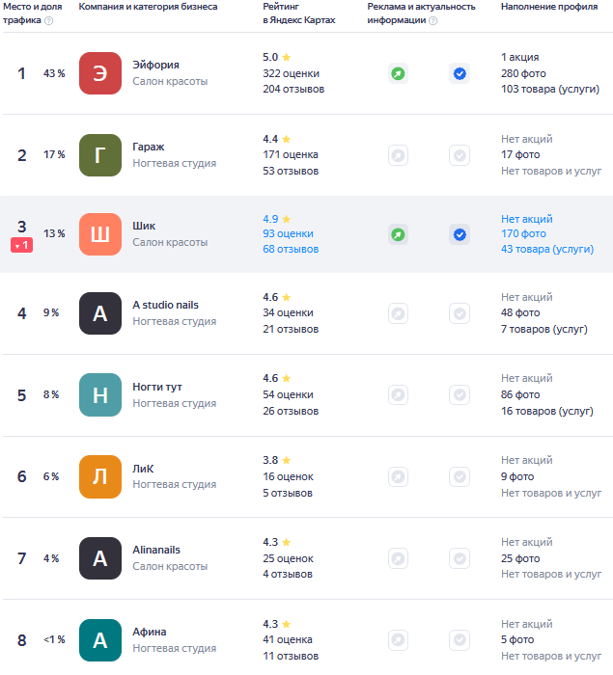Click the 'Наполнение профиля' column header

pos(548,7)
